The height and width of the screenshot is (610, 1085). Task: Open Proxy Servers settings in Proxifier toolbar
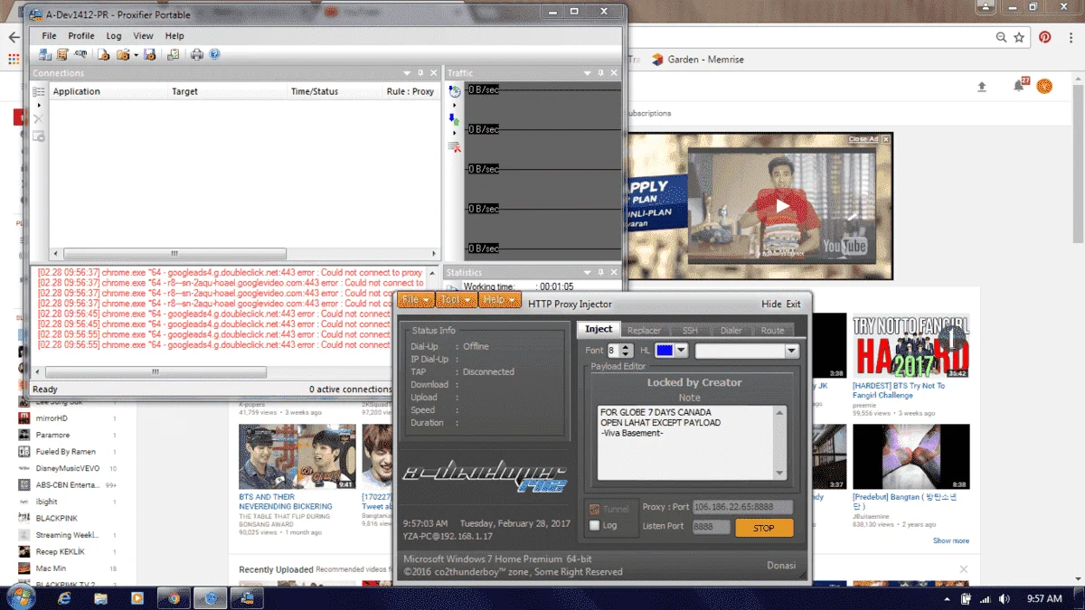coord(45,54)
